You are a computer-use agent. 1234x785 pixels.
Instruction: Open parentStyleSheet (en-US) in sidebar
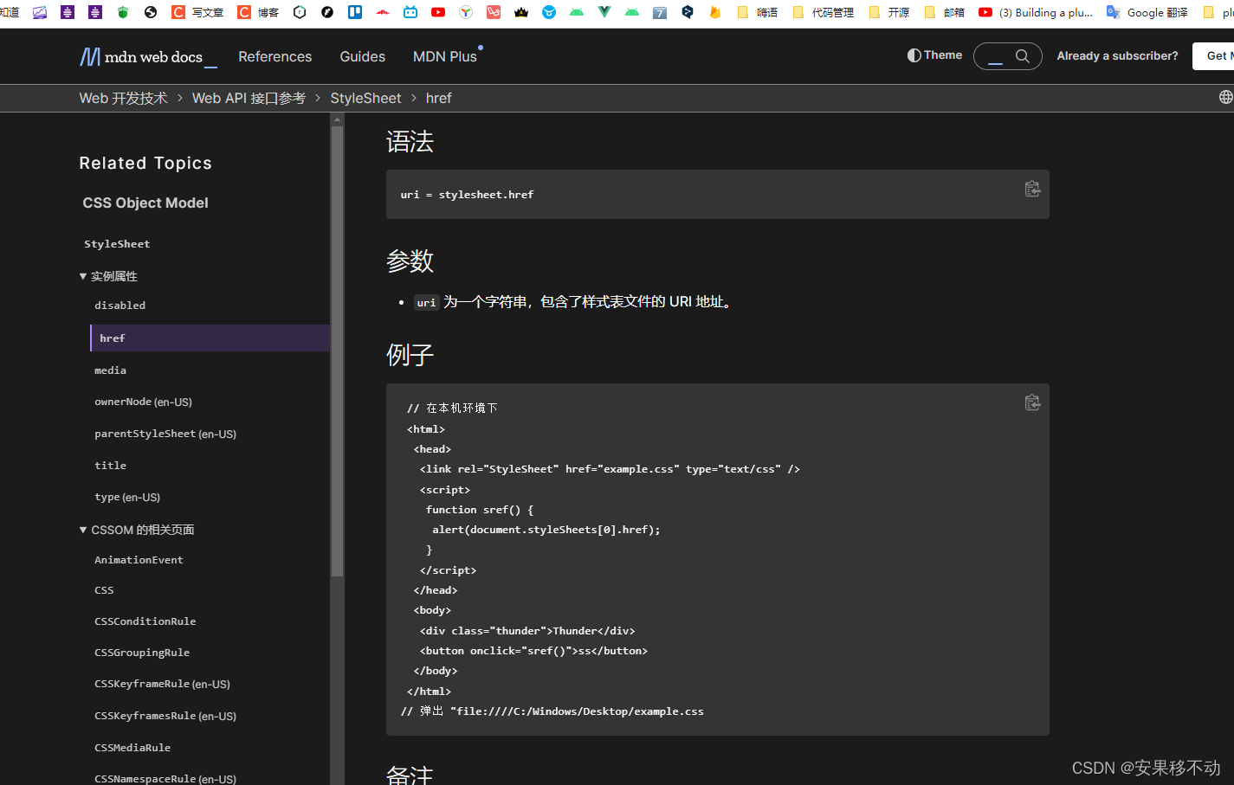[x=165, y=434]
